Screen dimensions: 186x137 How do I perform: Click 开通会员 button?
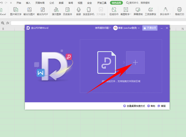click(150, 28)
